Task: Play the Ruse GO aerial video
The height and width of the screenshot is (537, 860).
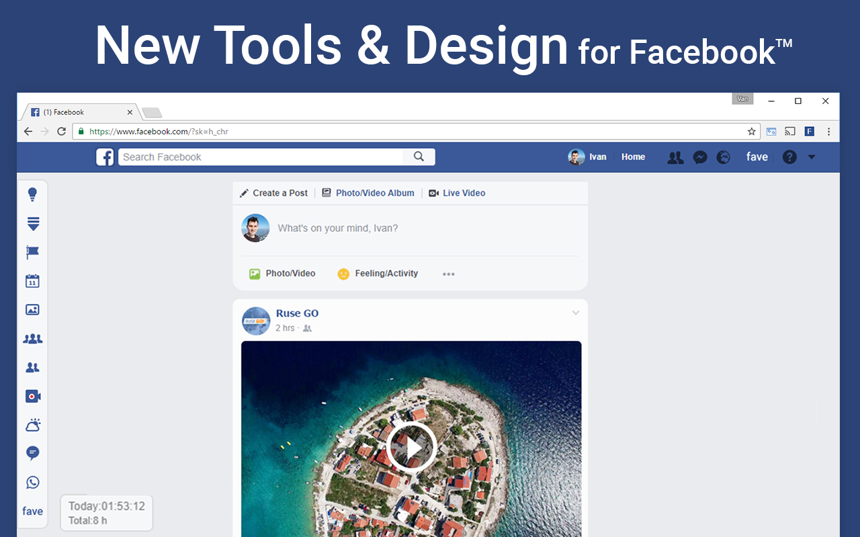Action: (x=411, y=446)
